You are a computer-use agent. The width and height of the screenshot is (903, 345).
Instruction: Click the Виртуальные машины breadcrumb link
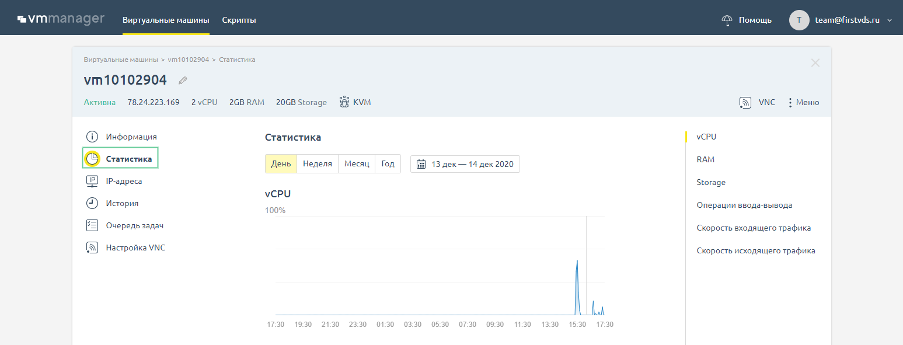pyautogui.click(x=121, y=60)
